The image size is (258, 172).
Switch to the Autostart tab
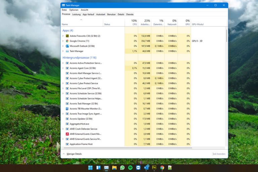pyautogui.click(x=100, y=14)
